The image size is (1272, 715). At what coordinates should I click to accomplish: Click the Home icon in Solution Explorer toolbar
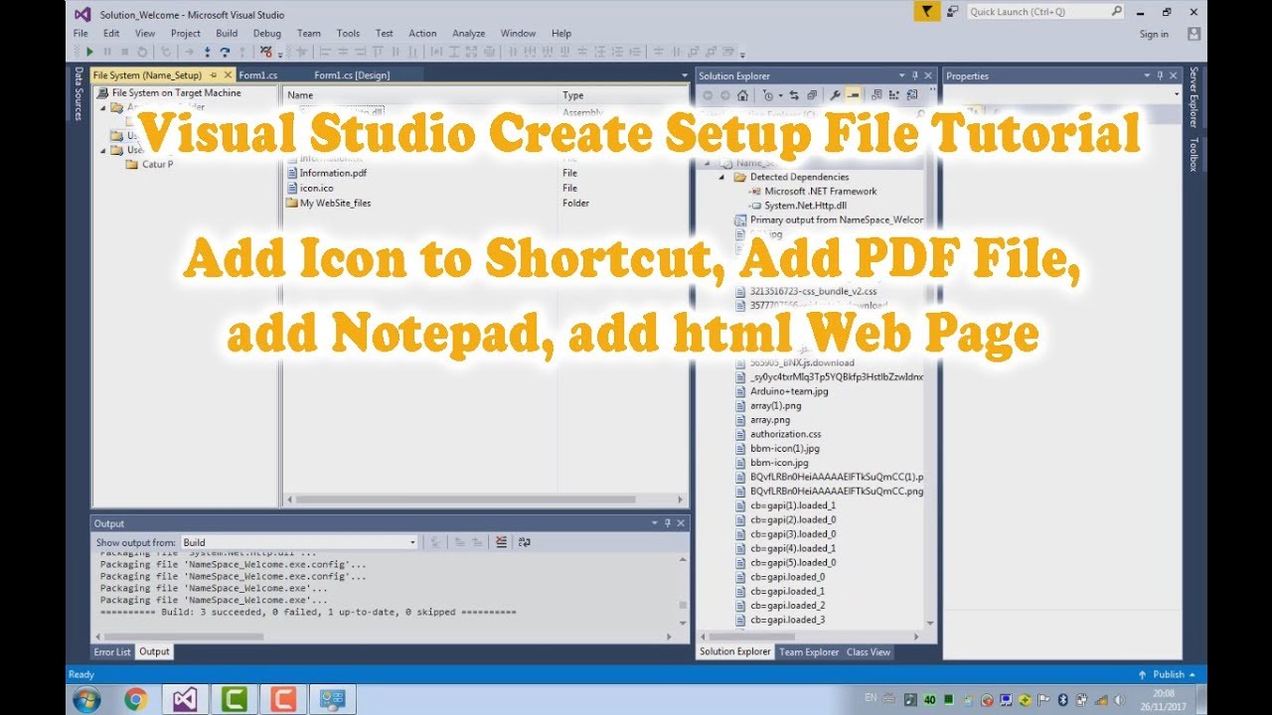[742, 95]
